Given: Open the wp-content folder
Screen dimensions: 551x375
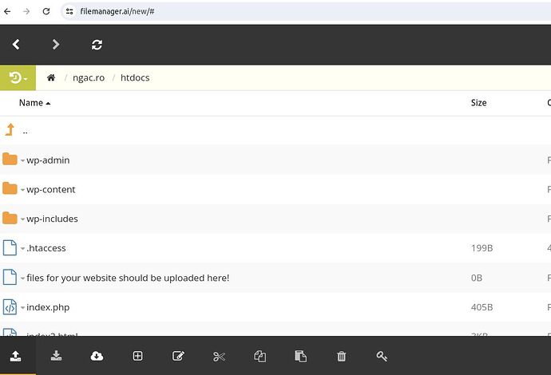Looking at the screenshot, I should pos(51,190).
